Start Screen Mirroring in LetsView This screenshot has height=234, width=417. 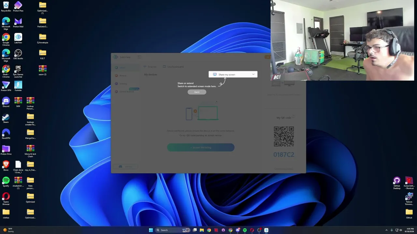(201, 148)
